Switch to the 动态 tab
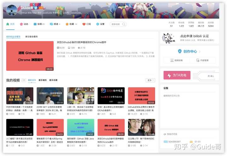 click(x=24, y=24)
